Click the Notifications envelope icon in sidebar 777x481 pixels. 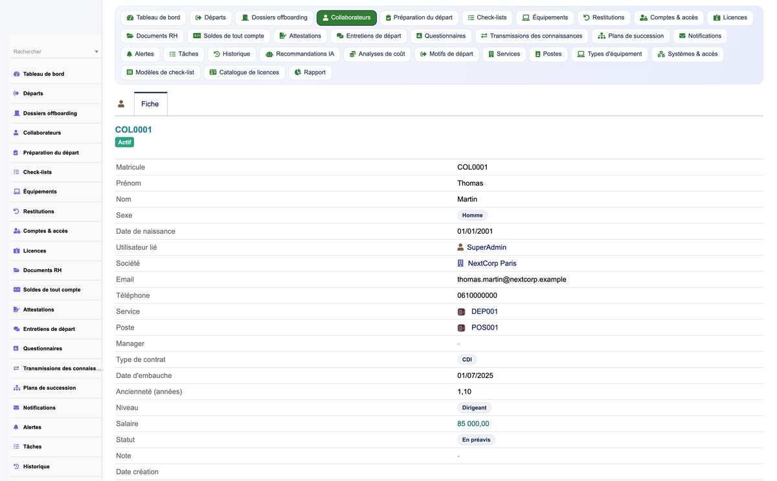coord(16,408)
